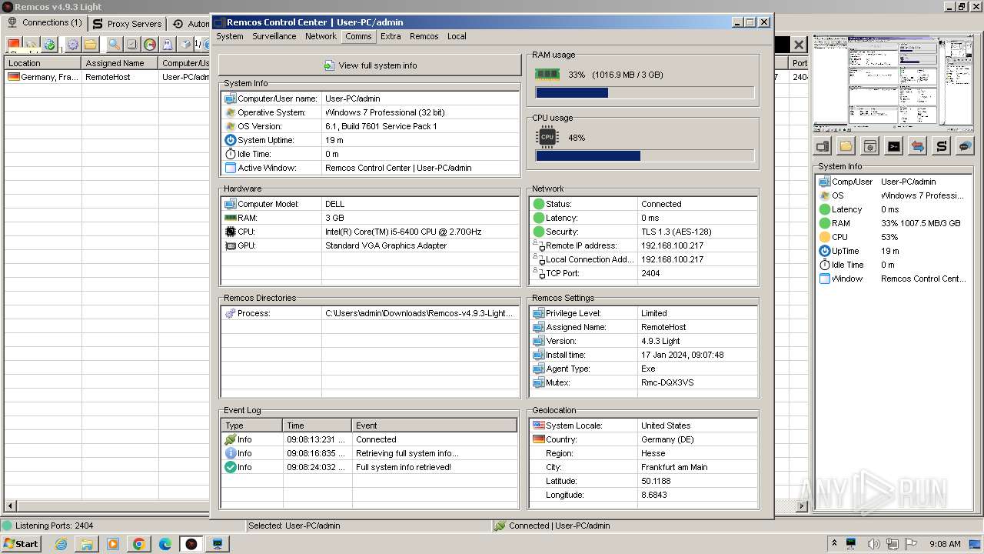The image size is (984, 554).
Task: Select the Connected event log entry
Action: 370,439
